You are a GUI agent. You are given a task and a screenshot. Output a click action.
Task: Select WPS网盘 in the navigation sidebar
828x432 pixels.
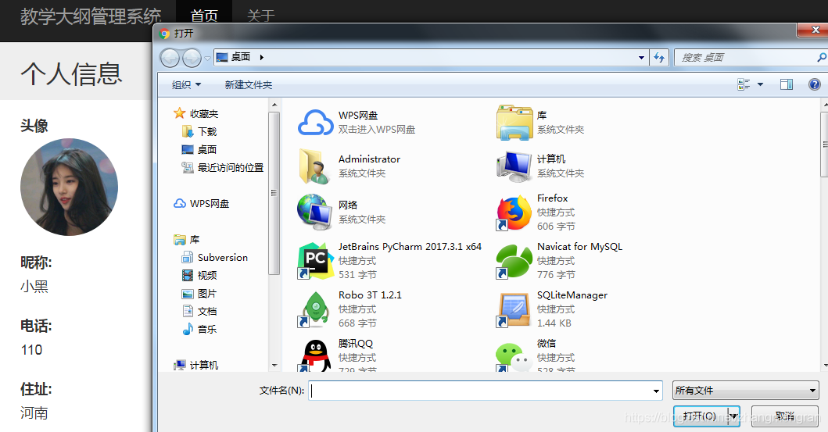coord(202,204)
